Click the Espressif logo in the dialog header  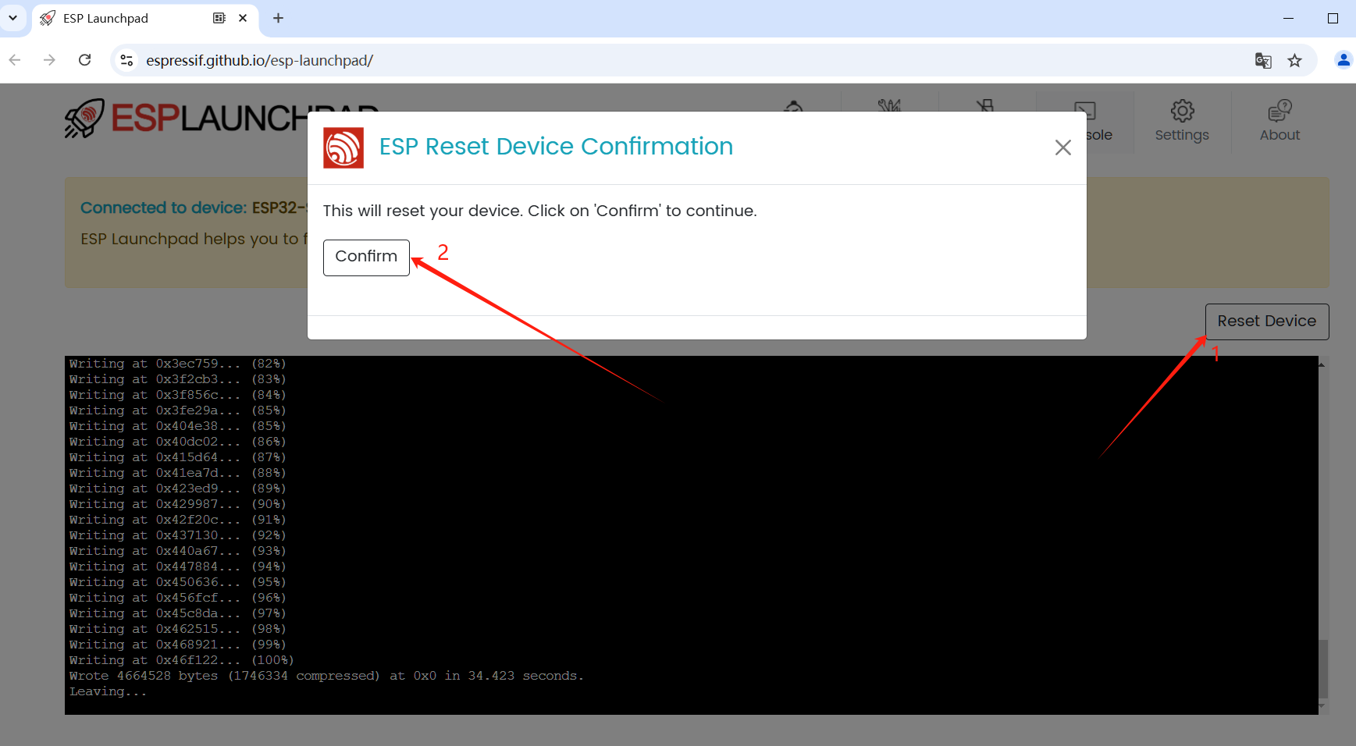click(343, 147)
